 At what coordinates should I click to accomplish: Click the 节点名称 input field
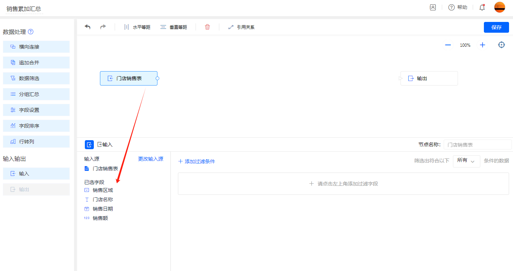click(477, 144)
